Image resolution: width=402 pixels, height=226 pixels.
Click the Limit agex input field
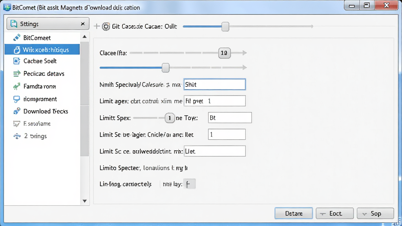[215, 101]
